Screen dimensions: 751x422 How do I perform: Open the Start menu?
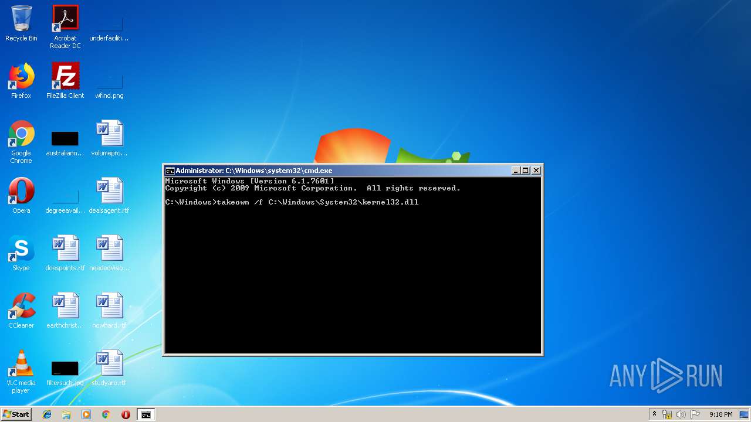click(16, 414)
